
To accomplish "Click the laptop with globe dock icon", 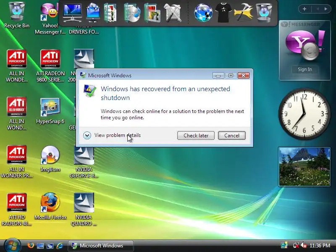I will [93, 13].
